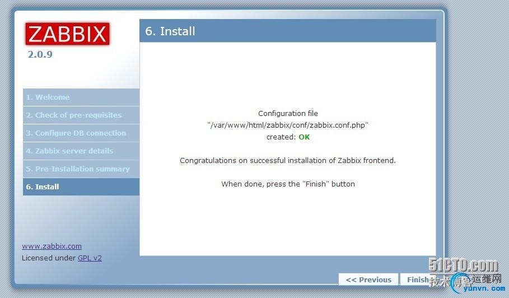The width and height of the screenshot is (509, 298).
Task: Select step 2. Check of pre-requisites
Action: tap(81, 115)
